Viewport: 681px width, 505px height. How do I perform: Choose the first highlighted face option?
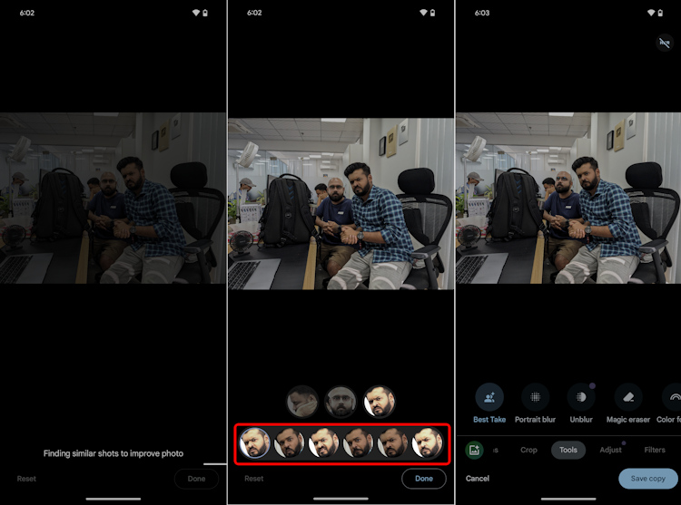[x=254, y=443]
